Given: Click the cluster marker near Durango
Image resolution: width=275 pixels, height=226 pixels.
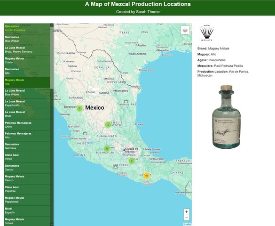Looking at the screenshot, I should pos(79,108).
